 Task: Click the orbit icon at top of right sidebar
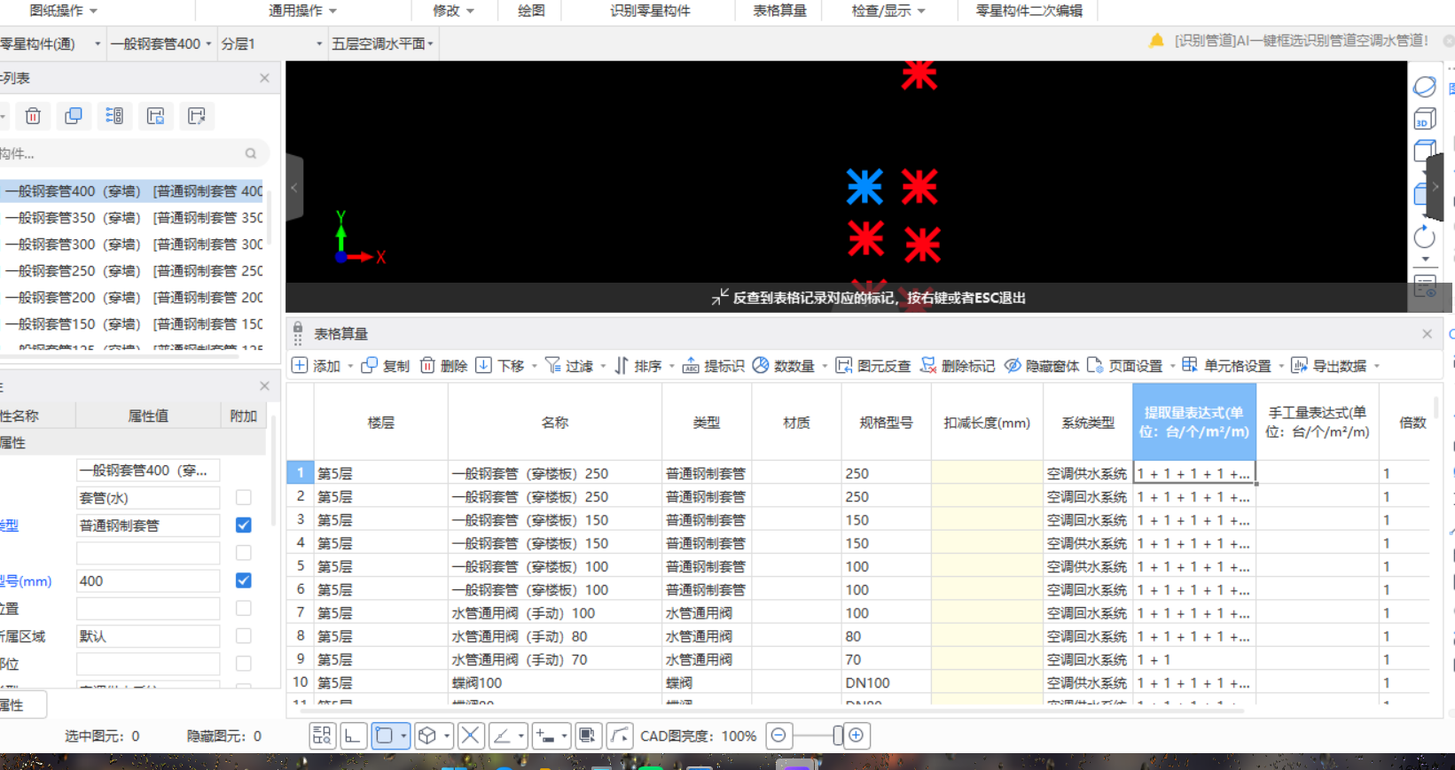[1424, 87]
